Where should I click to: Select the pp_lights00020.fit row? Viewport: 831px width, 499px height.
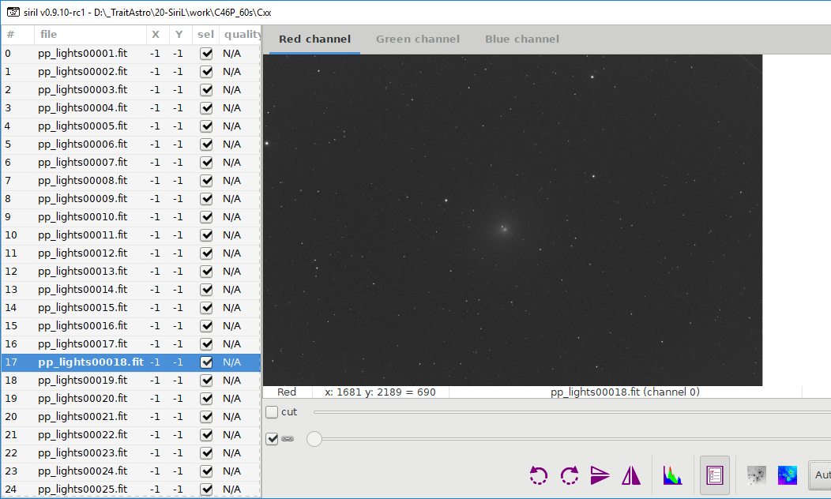click(x=131, y=399)
